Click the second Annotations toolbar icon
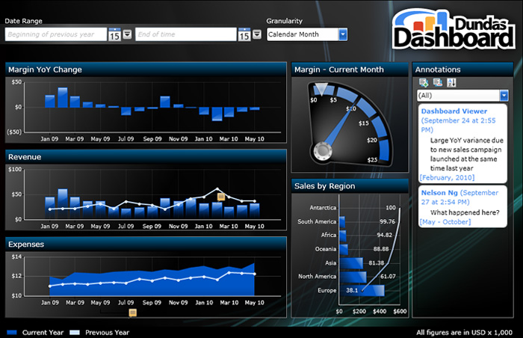The image size is (523, 338). [x=437, y=83]
